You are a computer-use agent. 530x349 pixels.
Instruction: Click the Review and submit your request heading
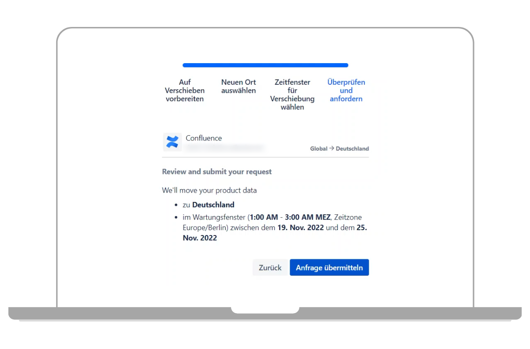tap(217, 171)
